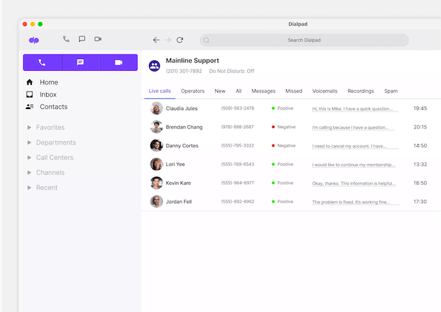This screenshot has height=312, width=441.
Task: Switch to the Voicemails tab
Action: (x=325, y=91)
